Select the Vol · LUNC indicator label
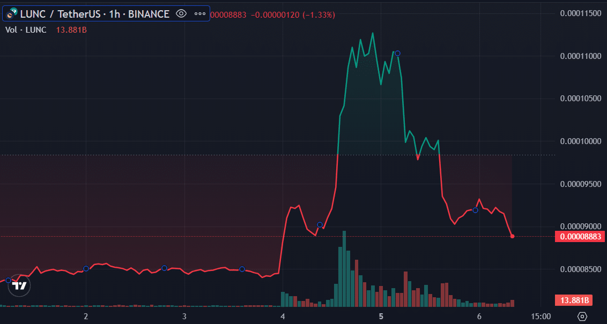The image size is (607, 324). (26, 30)
